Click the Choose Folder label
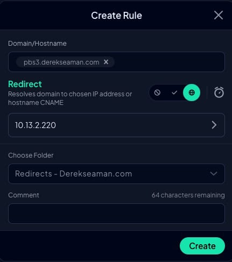The image size is (232, 262). tap(31, 155)
